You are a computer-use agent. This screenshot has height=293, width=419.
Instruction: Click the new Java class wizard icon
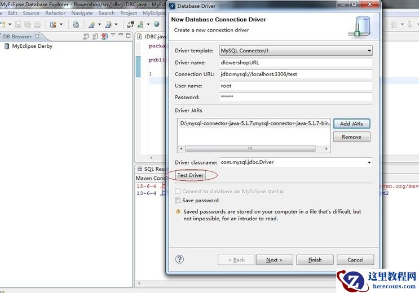pos(92,25)
